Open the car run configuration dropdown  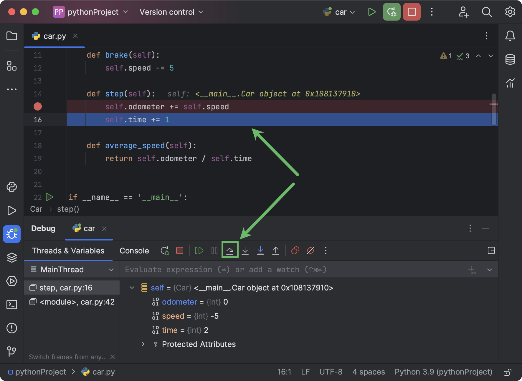[x=339, y=12]
